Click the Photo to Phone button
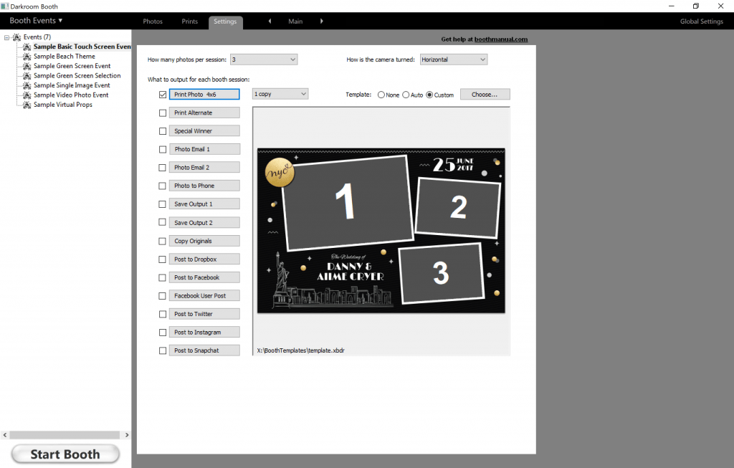This screenshot has height=468, width=734. 204,186
